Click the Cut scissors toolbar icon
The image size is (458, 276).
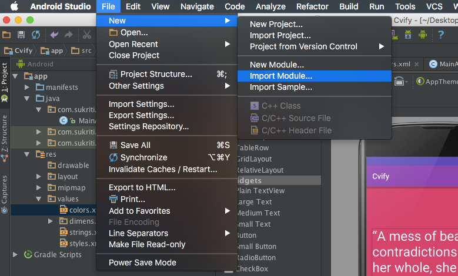pos(87,35)
